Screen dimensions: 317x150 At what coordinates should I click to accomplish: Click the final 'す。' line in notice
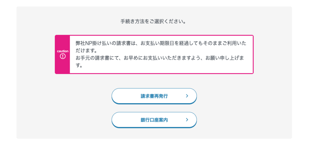point(79,65)
